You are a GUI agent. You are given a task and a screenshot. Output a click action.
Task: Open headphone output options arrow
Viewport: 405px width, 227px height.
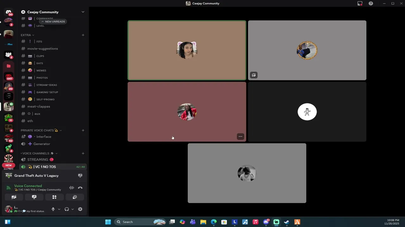point(72,209)
